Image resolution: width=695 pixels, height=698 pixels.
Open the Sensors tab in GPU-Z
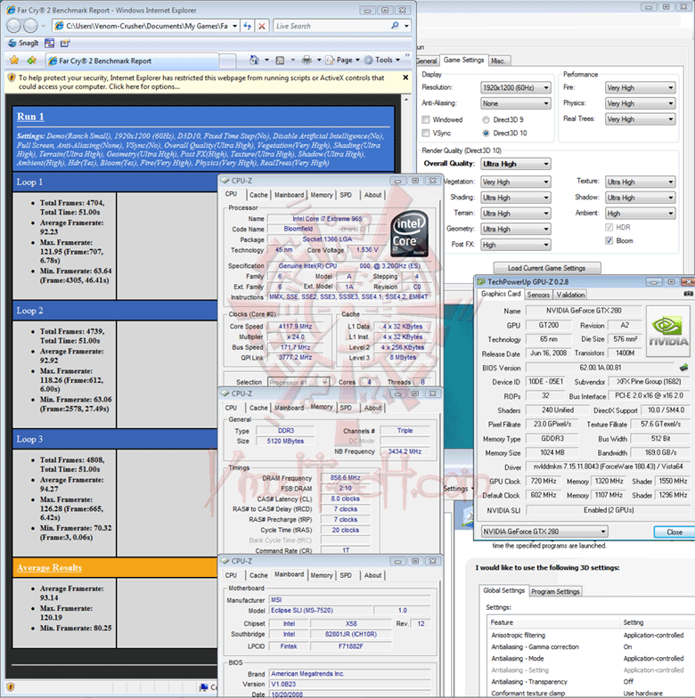538,295
